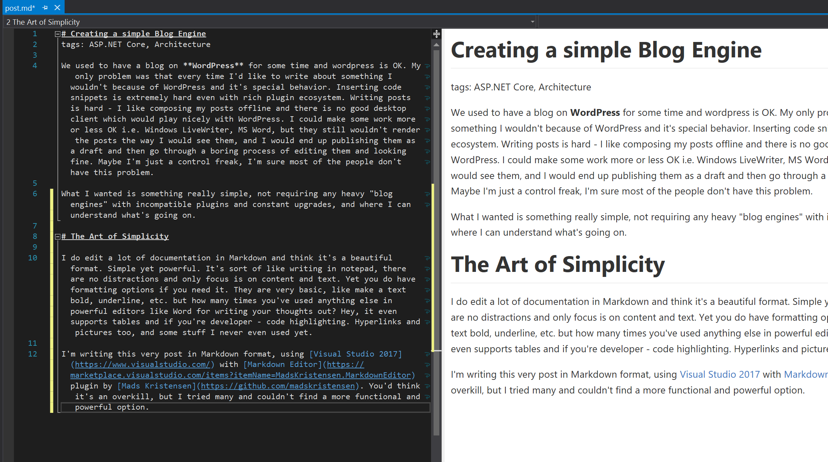Screen dimensions: 828x462
Task: Click '[Mads Kristensen]' link text in editor
Action: click(157, 386)
